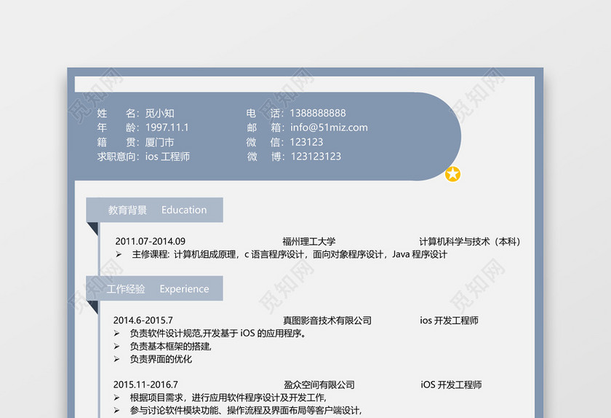The width and height of the screenshot is (611, 418).
Task: Click company 盈众空间有限公司
Action: 319,385
